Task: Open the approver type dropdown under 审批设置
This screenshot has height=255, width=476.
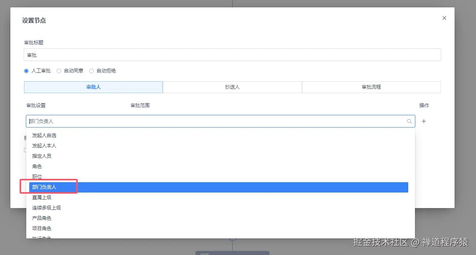Action: tap(220, 121)
